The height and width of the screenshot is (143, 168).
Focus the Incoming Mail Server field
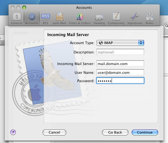pos(120,64)
